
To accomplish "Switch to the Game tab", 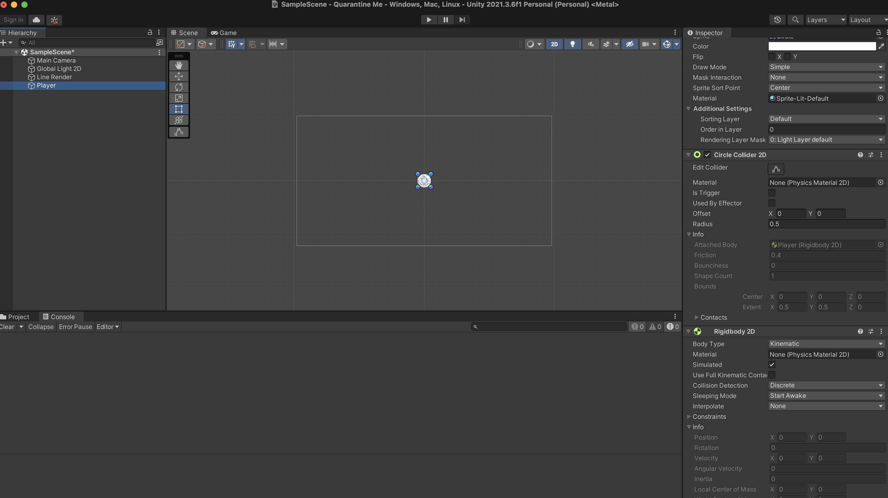I will click(224, 33).
